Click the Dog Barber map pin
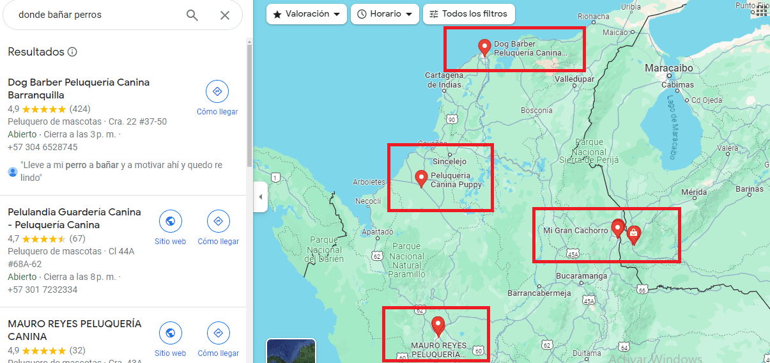 [x=484, y=47]
